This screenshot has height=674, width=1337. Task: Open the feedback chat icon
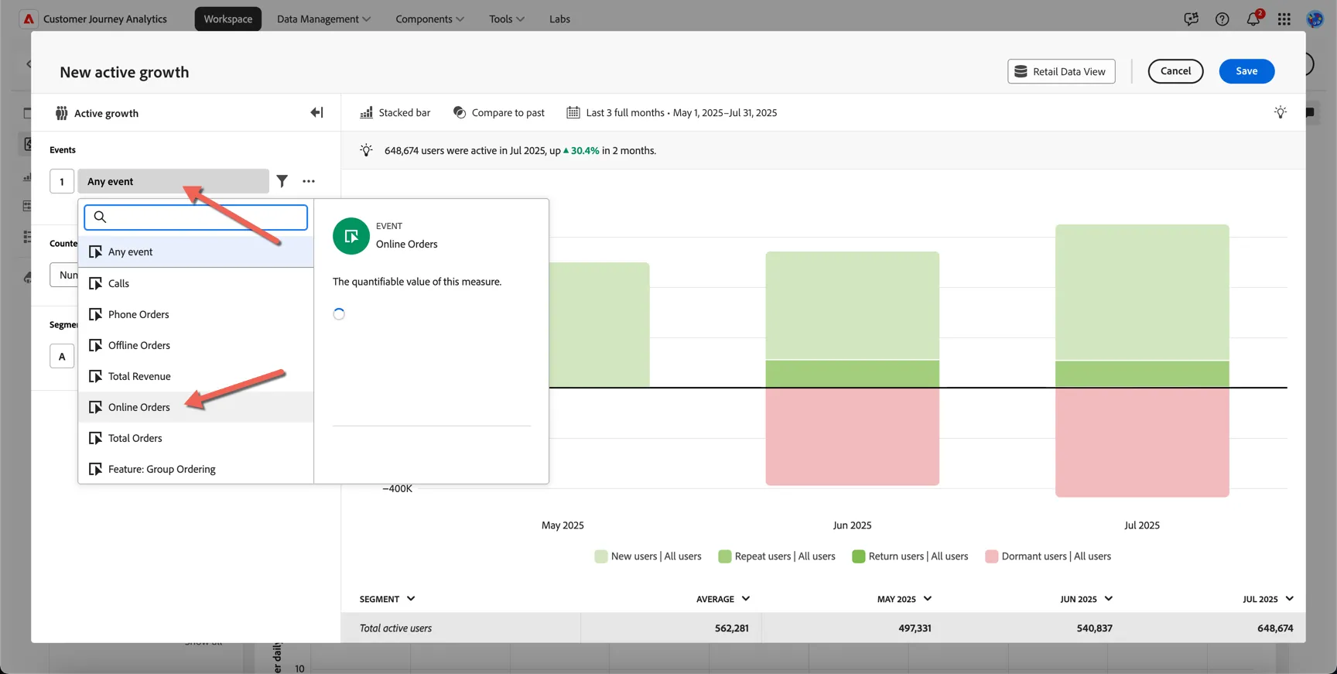tap(1191, 19)
